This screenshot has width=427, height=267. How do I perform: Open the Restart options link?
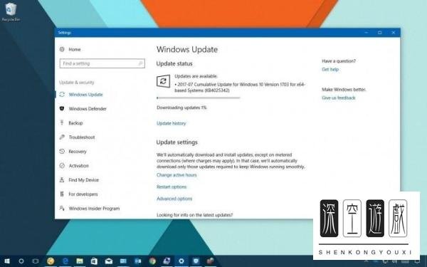click(x=172, y=187)
